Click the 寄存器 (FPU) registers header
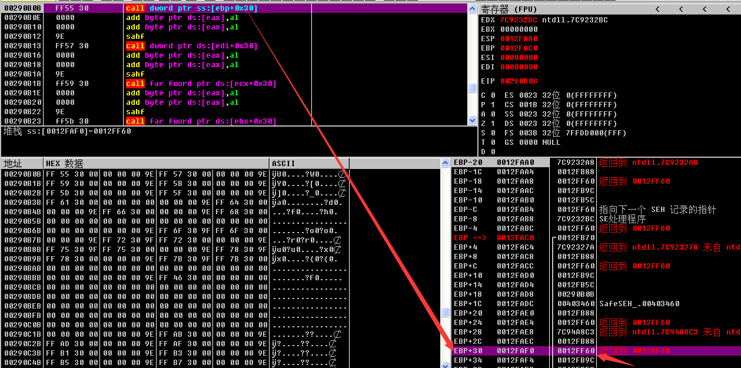The image size is (741, 368). [509, 9]
